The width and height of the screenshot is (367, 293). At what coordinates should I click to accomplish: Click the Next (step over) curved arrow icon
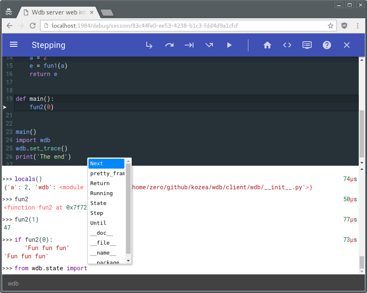(169, 45)
